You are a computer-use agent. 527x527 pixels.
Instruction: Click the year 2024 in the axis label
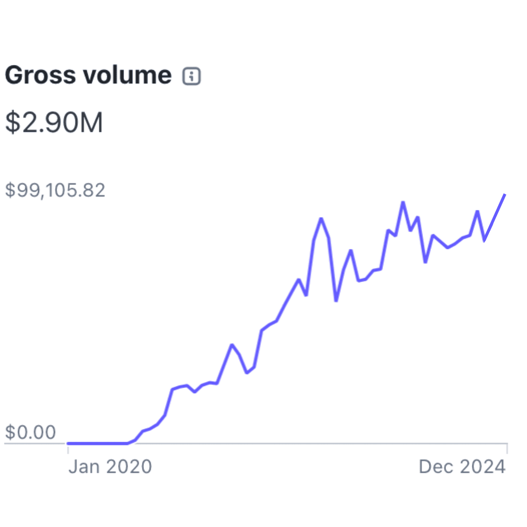(x=484, y=467)
